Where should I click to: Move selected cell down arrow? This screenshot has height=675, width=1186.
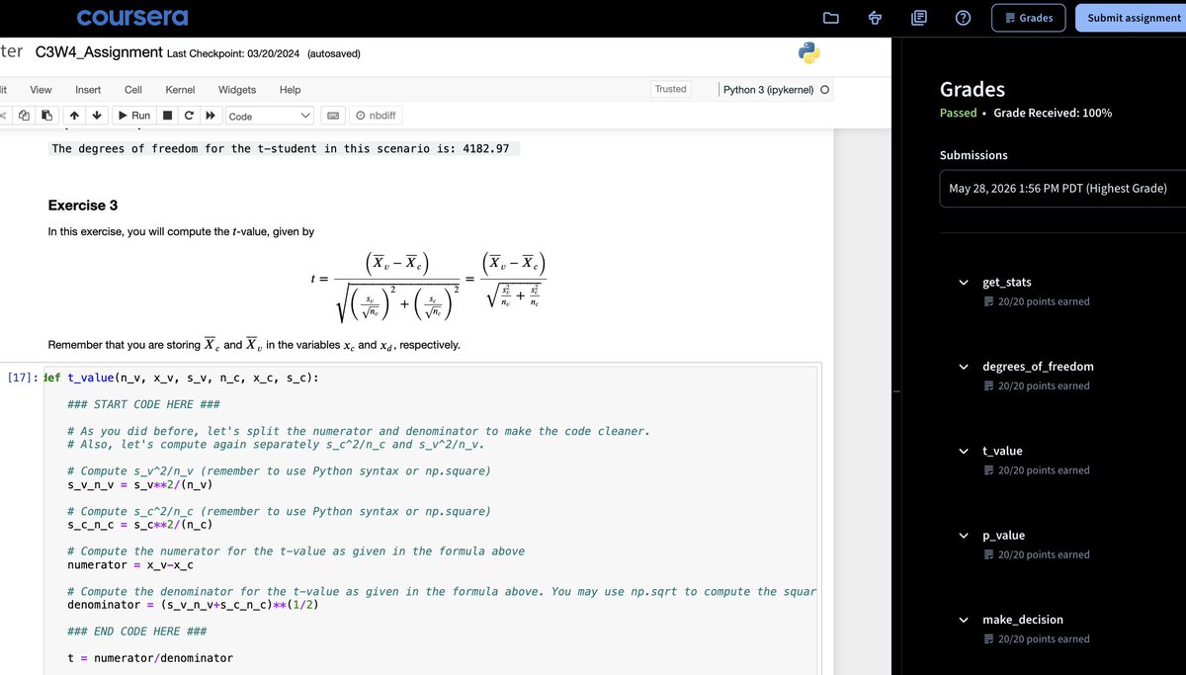[96, 116]
